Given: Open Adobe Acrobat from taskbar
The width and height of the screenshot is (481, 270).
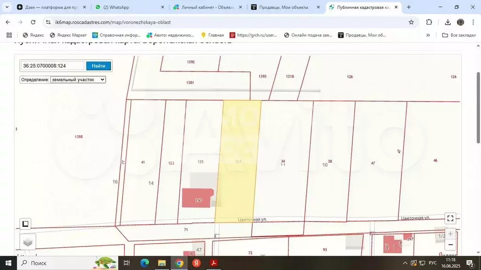Looking at the screenshot, I should click(214, 263).
